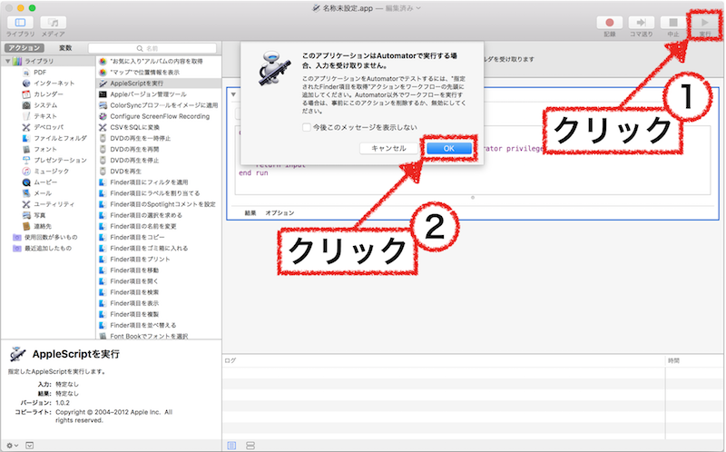Image resolution: width=726 pixels, height=452 pixels.
Task: Choose the Finder項目を検索 action
Action: pyautogui.click(x=158, y=292)
